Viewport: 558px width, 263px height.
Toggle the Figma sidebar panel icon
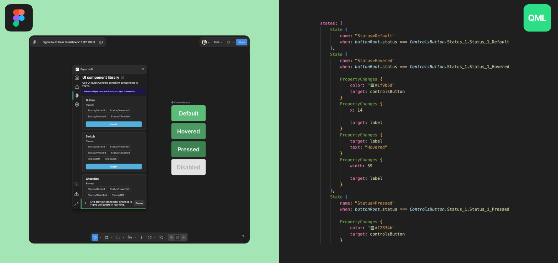coord(101,42)
